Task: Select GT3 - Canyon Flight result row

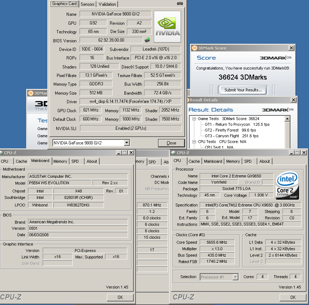Action: (x=232, y=136)
